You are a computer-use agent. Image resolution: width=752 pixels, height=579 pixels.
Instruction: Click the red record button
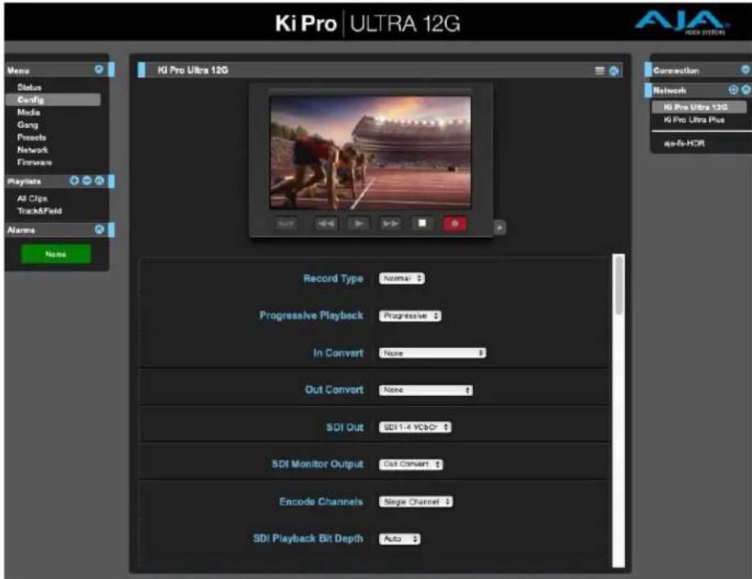click(x=454, y=224)
